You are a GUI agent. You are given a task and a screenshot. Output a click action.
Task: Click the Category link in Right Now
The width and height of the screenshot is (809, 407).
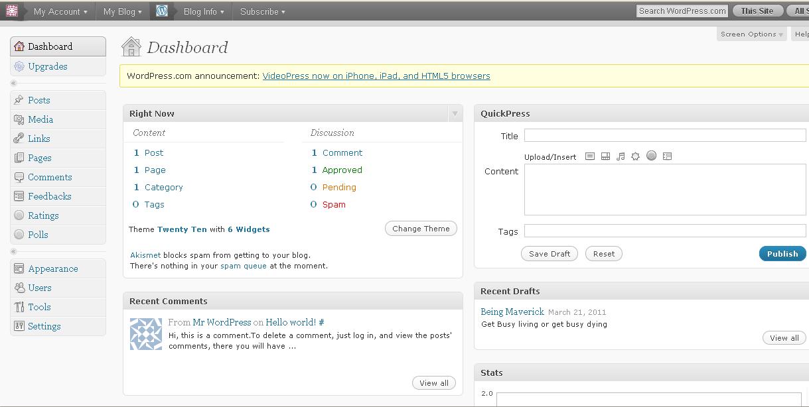coord(164,188)
